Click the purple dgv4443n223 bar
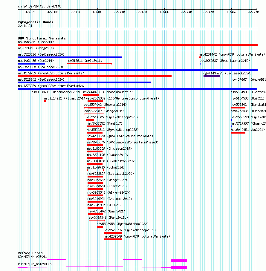 tap(212, 76)
